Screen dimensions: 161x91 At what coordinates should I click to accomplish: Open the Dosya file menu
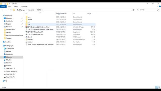(x=3, y=7)
